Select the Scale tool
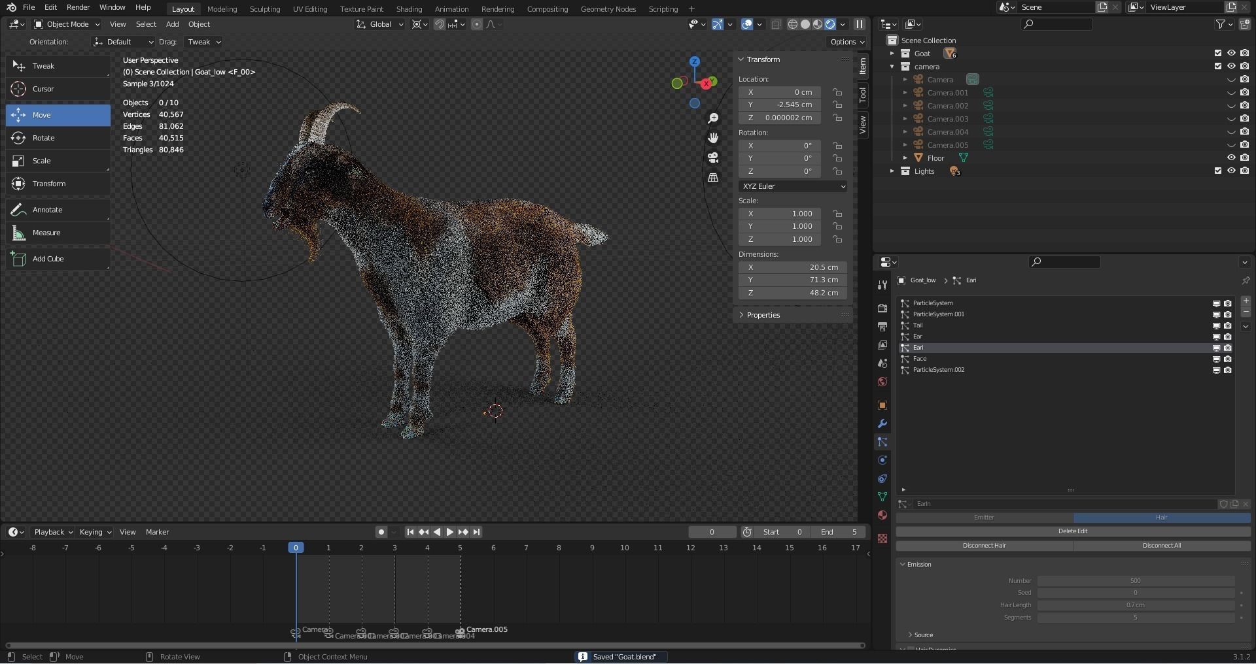The image size is (1256, 664). click(58, 161)
